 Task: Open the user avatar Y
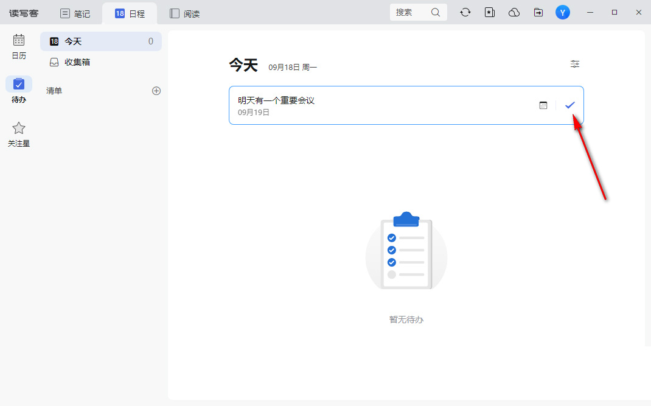pos(563,12)
